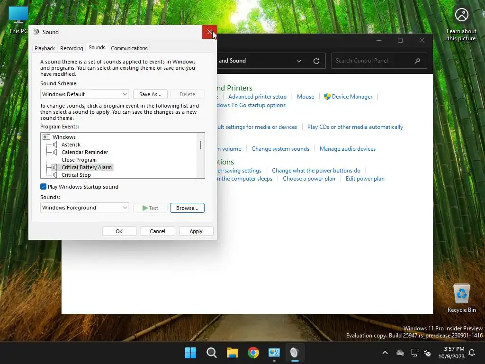This screenshot has width=485, height=364.
Task: Click the magnifier icon in Search Control Panel
Action: pos(417,61)
